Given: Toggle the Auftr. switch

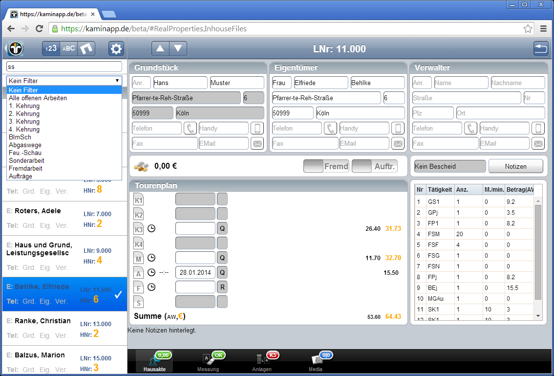Looking at the screenshot, I should pos(375,166).
